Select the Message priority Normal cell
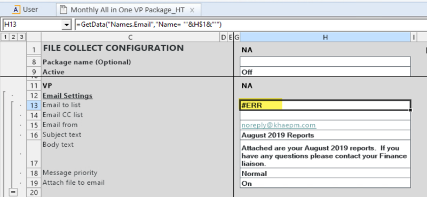Screen dimensions: 427x197 pos(325,174)
